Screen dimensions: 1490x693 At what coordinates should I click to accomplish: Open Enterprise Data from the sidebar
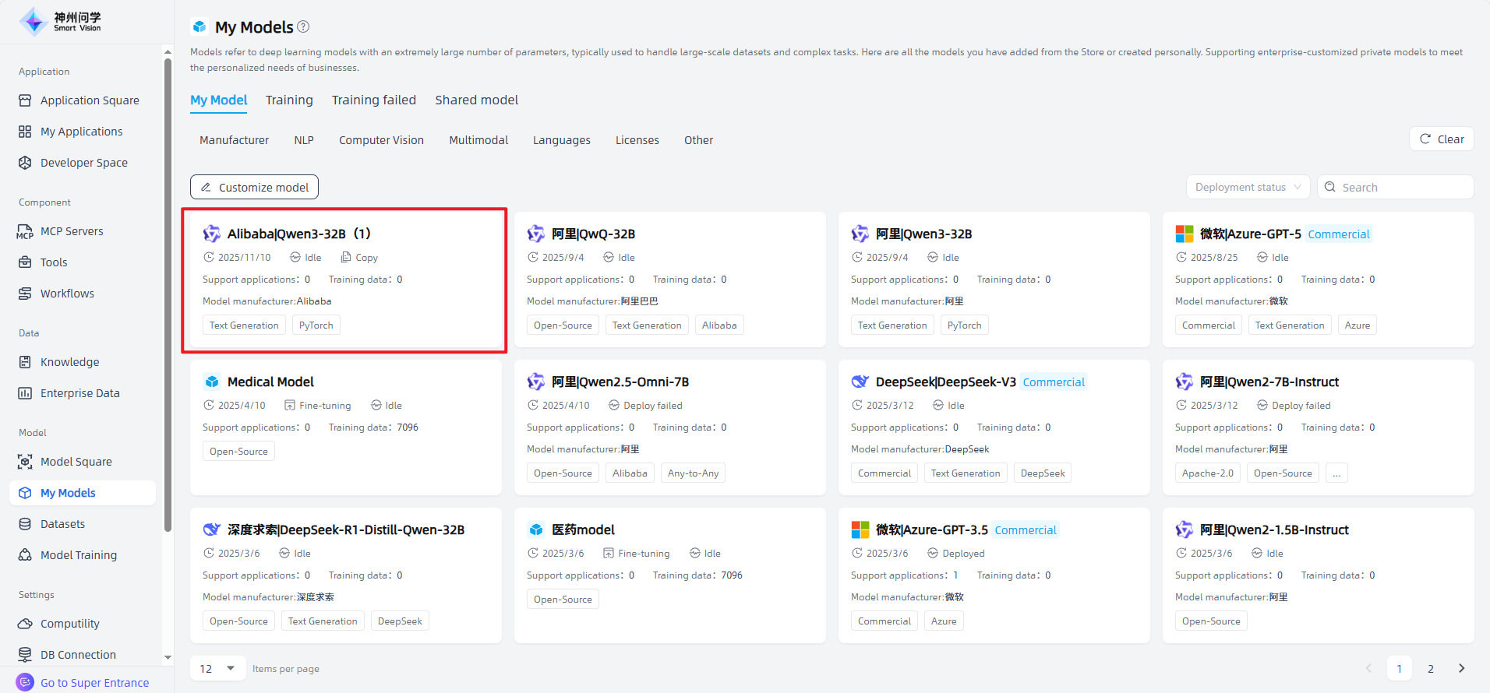click(x=79, y=393)
